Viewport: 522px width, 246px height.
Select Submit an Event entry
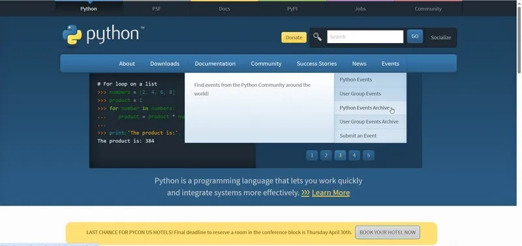click(x=370, y=136)
